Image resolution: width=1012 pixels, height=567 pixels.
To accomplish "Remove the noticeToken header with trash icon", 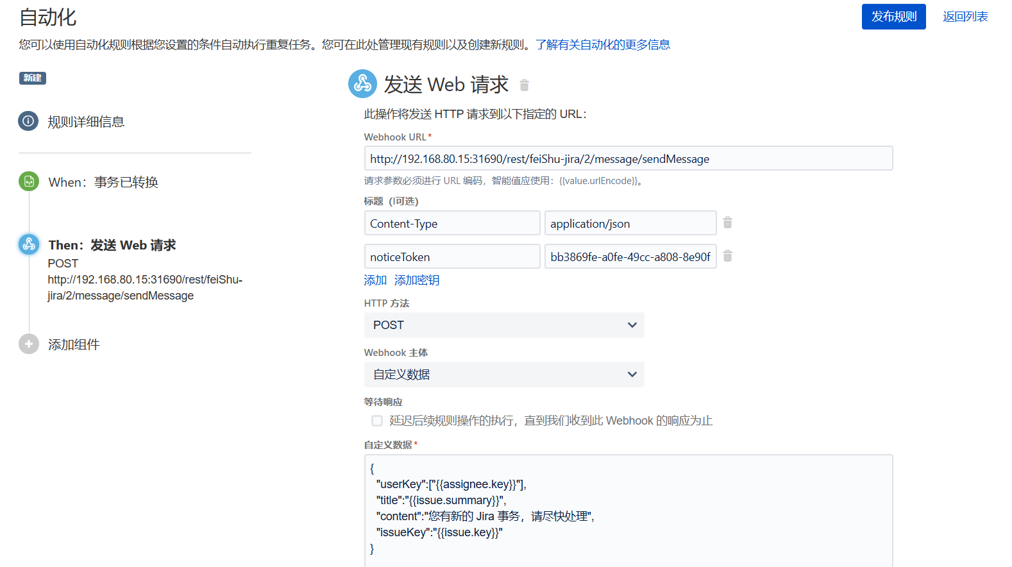I will tap(727, 256).
